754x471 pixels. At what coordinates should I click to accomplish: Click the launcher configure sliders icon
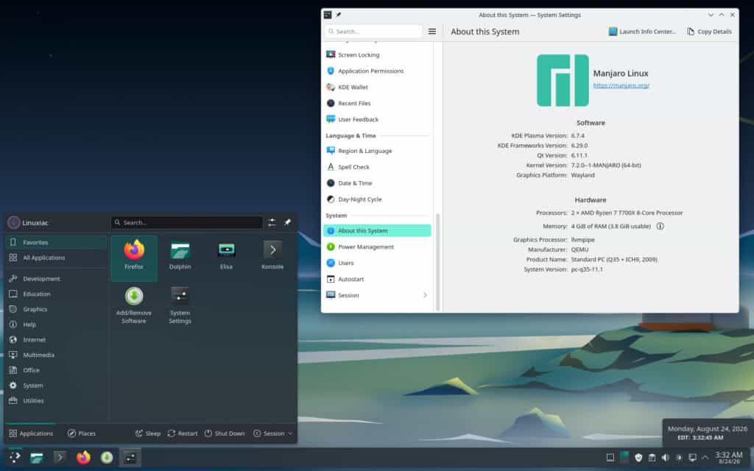tap(272, 222)
